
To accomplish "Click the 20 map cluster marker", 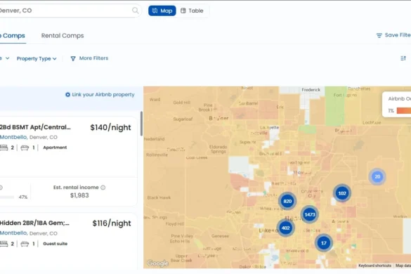I will point(377,177).
